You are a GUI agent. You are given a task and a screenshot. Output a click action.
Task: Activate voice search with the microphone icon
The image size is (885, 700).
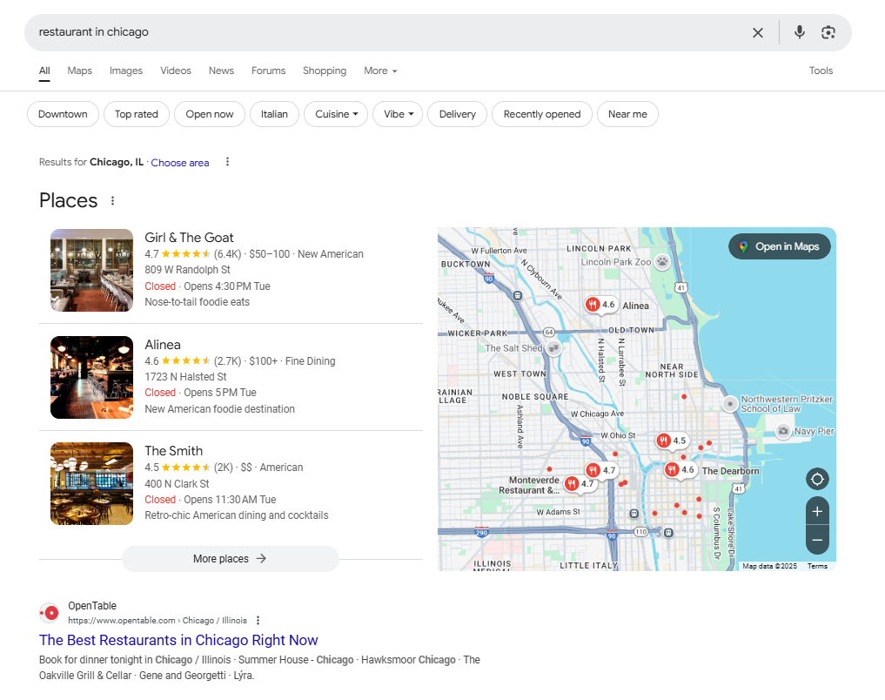pyautogui.click(x=799, y=31)
